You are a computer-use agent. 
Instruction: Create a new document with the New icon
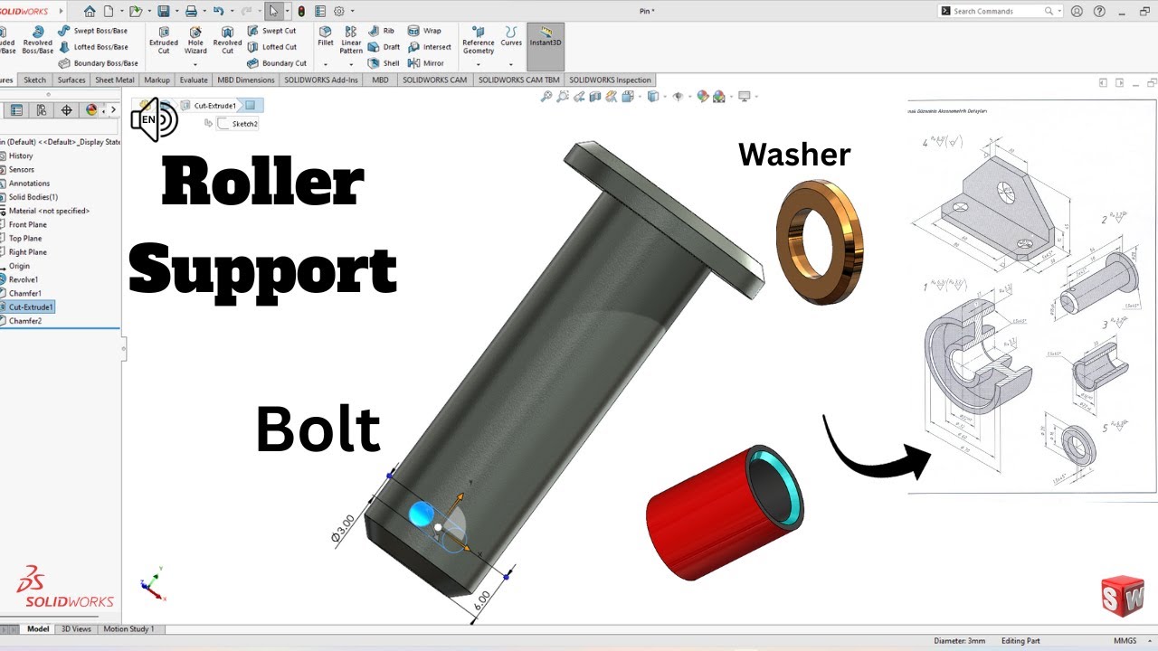pyautogui.click(x=109, y=12)
